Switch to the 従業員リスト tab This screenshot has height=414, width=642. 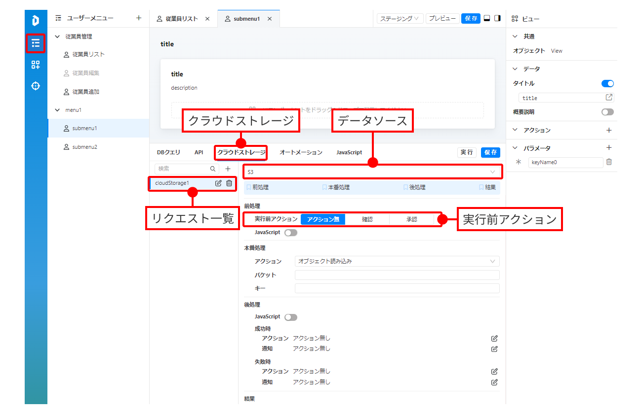point(182,19)
